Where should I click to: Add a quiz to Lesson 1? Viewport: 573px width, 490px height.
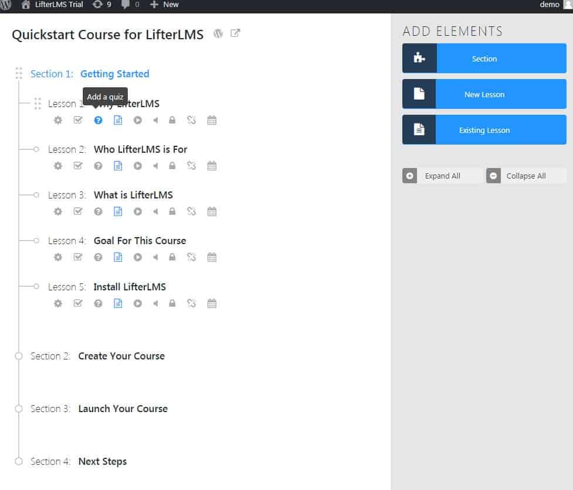[98, 120]
